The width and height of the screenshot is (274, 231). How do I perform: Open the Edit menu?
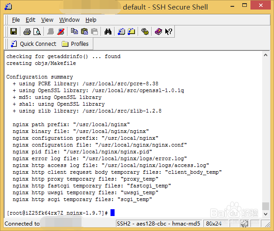click(x=30, y=20)
